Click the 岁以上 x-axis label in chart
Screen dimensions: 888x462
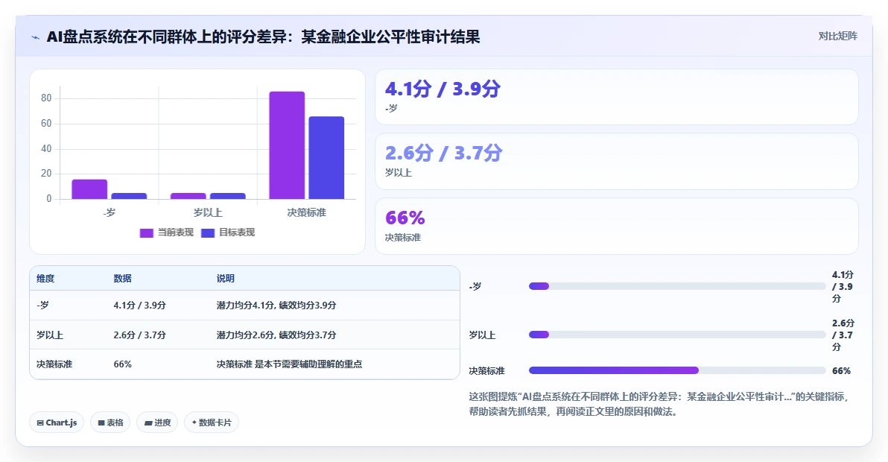tap(208, 213)
